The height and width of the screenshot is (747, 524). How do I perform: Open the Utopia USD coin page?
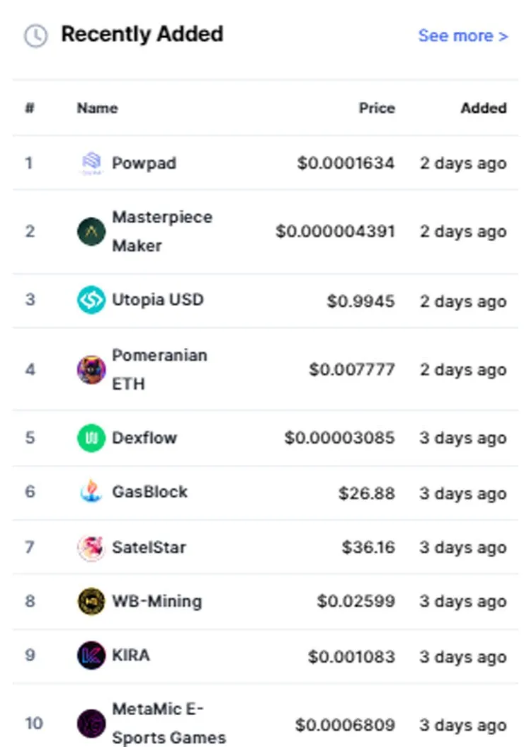157,300
